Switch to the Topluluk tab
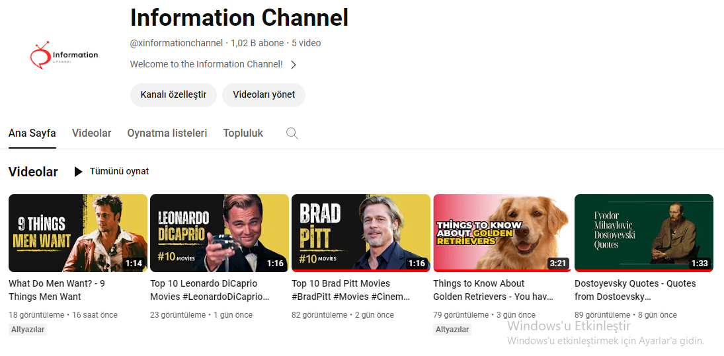724x356 pixels. pyautogui.click(x=243, y=133)
